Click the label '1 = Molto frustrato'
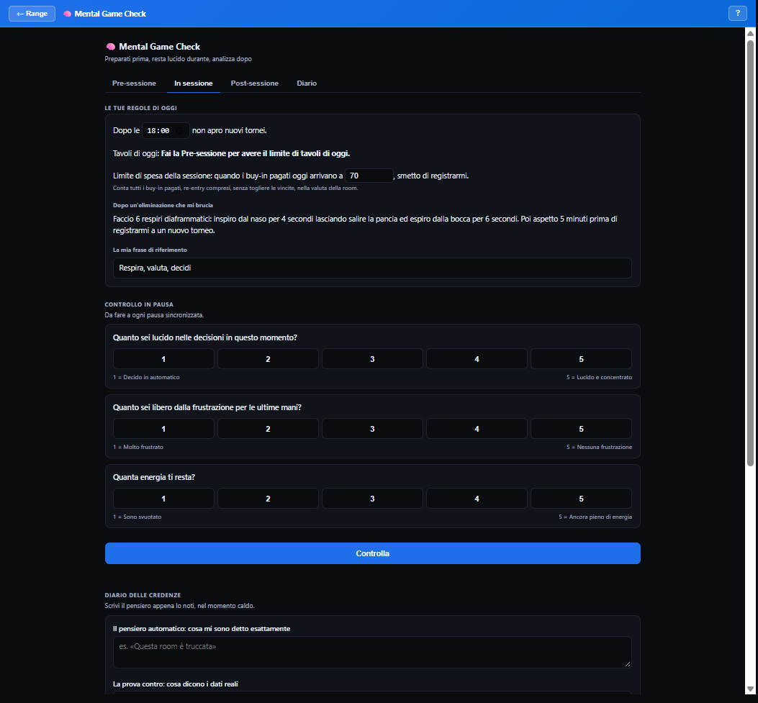 pyautogui.click(x=137, y=447)
